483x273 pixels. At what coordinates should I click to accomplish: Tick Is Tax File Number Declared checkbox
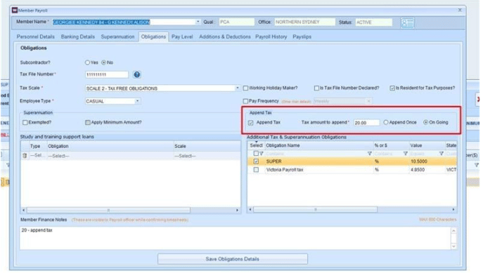(x=316, y=88)
